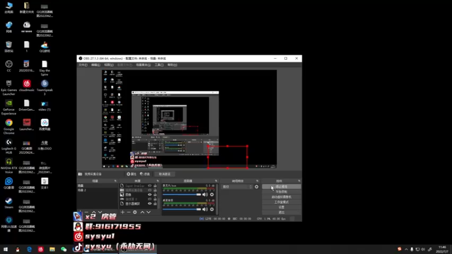Toggle visibility of 显示器捕获 source
This screenshot has height=254, width=452.
(x=150, y=204)
